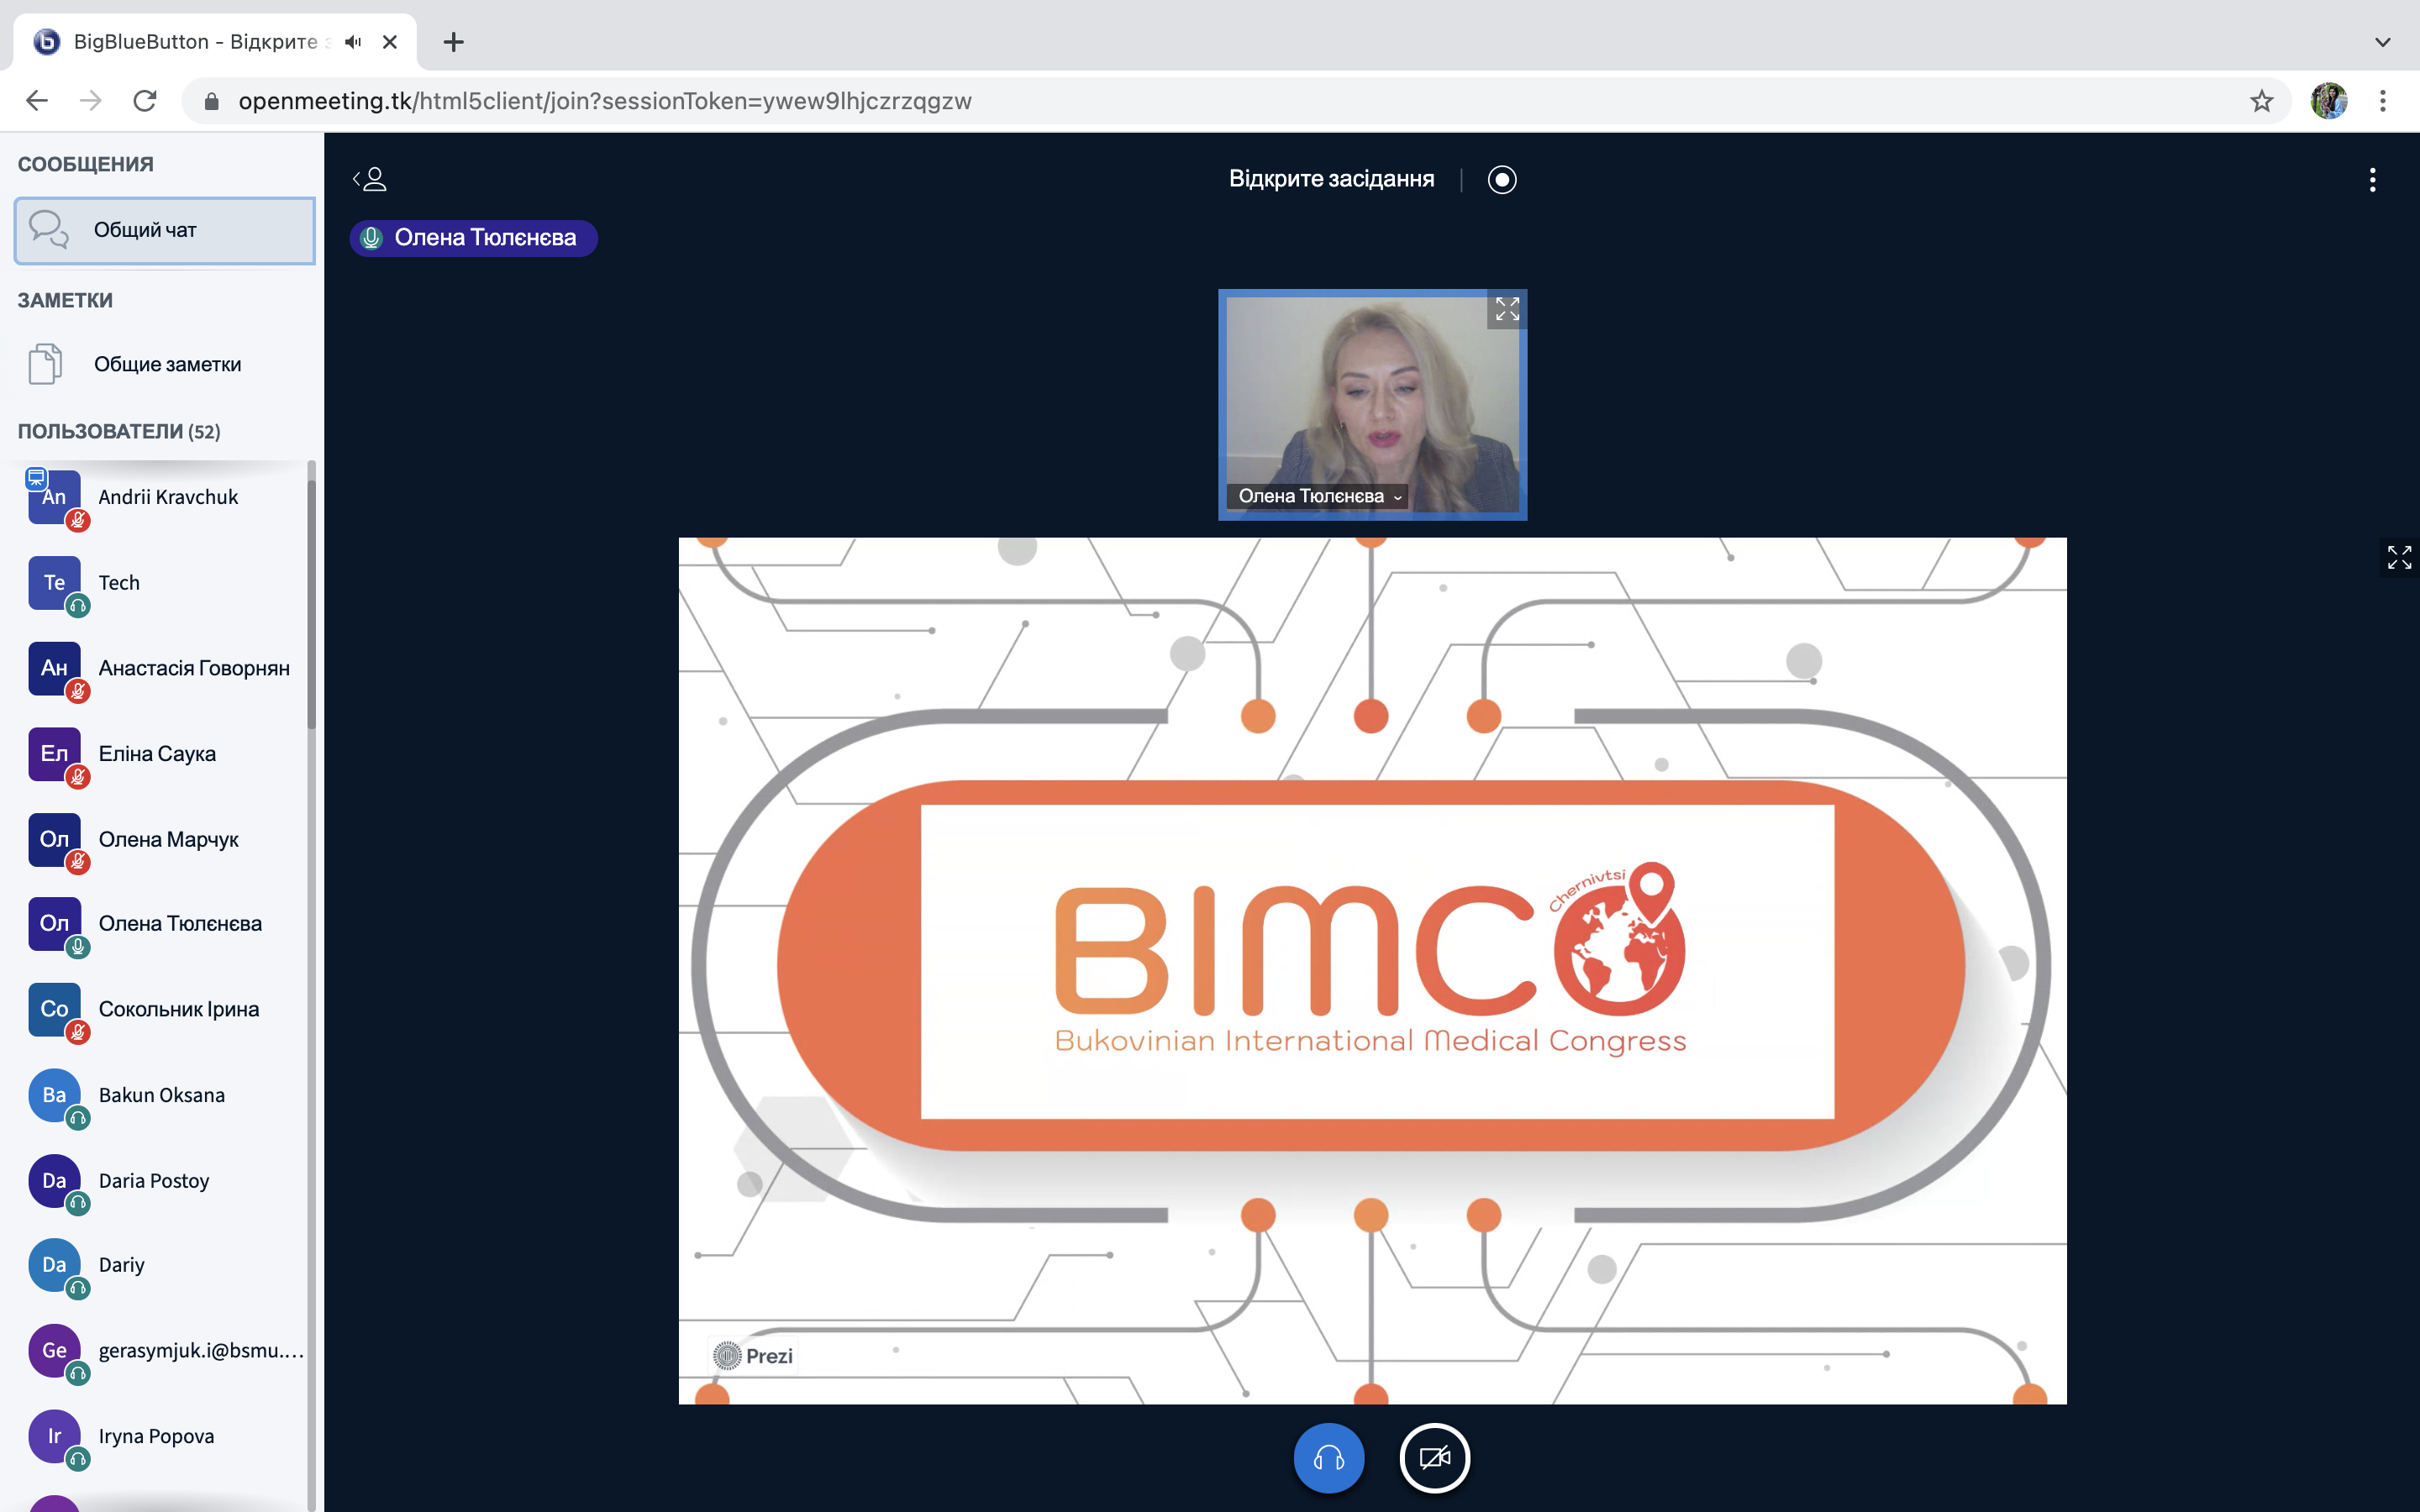Viewport: 2420px width, 1512px height.
Task: Click the meeting title Відкрите засідання
Action: [1331, 179]
